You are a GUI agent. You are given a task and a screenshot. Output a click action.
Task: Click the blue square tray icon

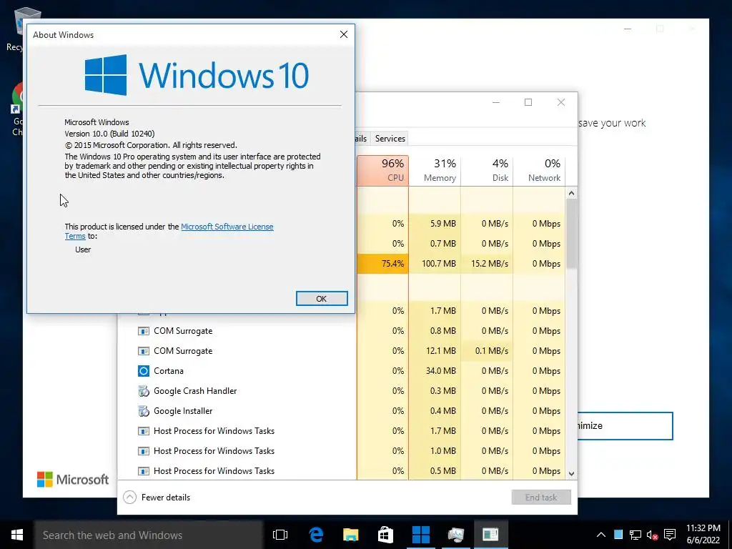click(618, 535)
